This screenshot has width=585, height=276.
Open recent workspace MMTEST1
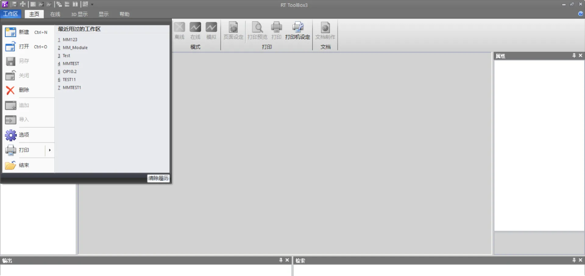(x=71, y=87)
